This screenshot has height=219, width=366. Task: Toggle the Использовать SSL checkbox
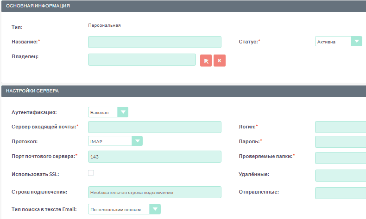[x=91, y=173]
